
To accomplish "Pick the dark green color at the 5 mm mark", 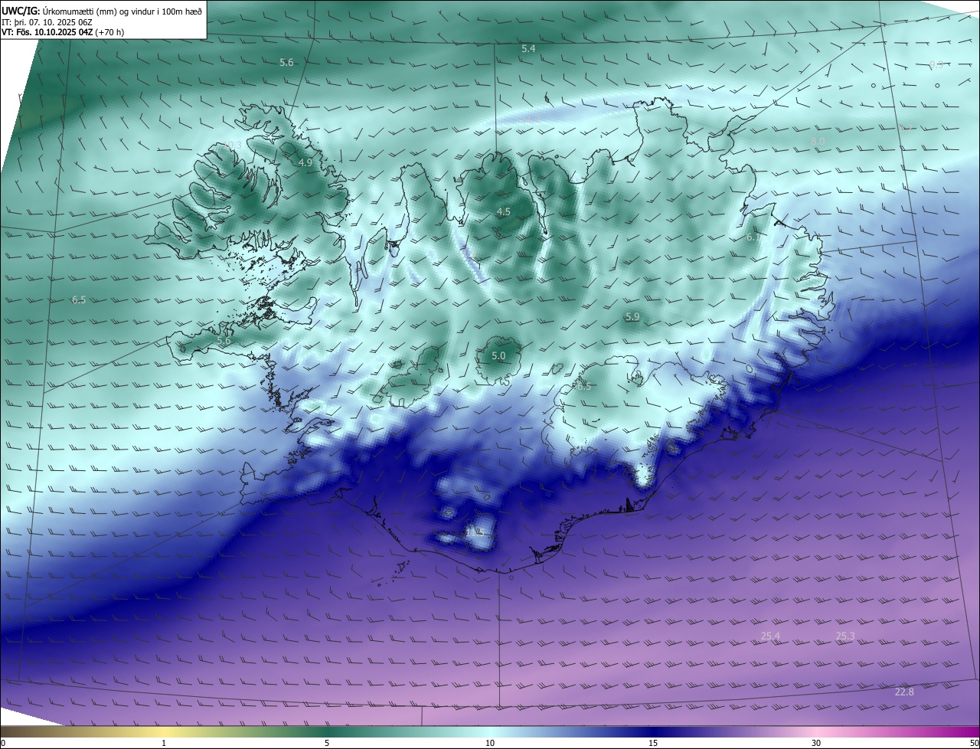I will click(x=327, y=731).
